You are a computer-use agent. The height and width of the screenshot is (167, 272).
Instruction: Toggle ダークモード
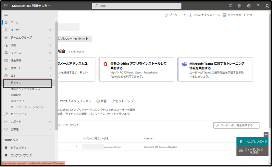click(x=175, y=15)
